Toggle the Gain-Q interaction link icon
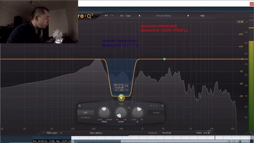This screenshot has height=143, width=254. (x=129, y=108)
